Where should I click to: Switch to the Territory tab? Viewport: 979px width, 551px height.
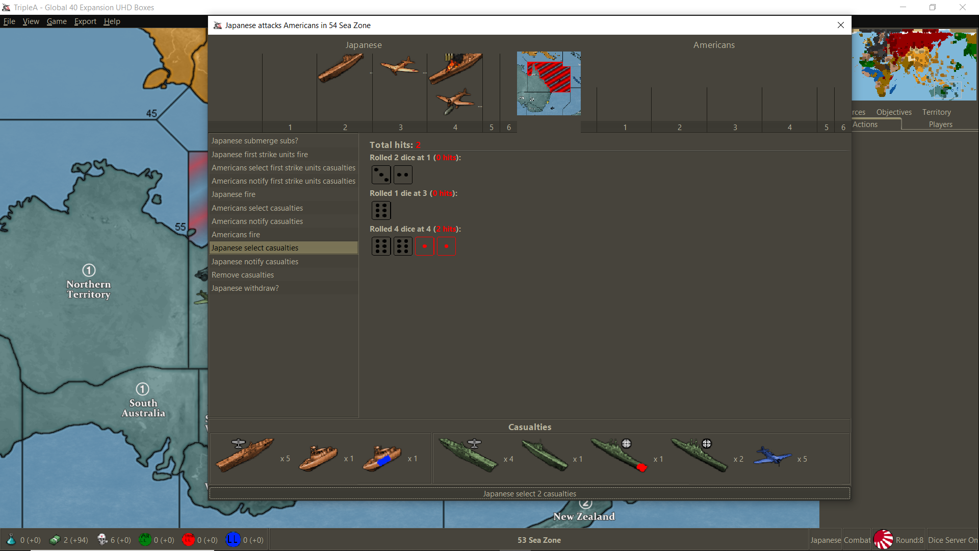point(936,112)
